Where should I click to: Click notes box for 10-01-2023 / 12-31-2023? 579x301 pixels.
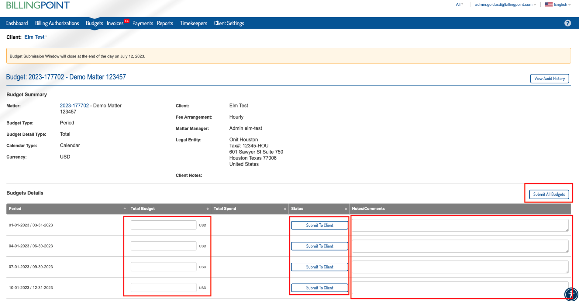(460, 288)
